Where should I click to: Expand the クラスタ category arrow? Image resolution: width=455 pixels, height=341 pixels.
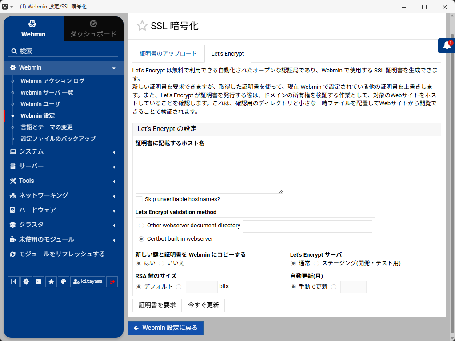pyautogui.click(x=114, y=226)
